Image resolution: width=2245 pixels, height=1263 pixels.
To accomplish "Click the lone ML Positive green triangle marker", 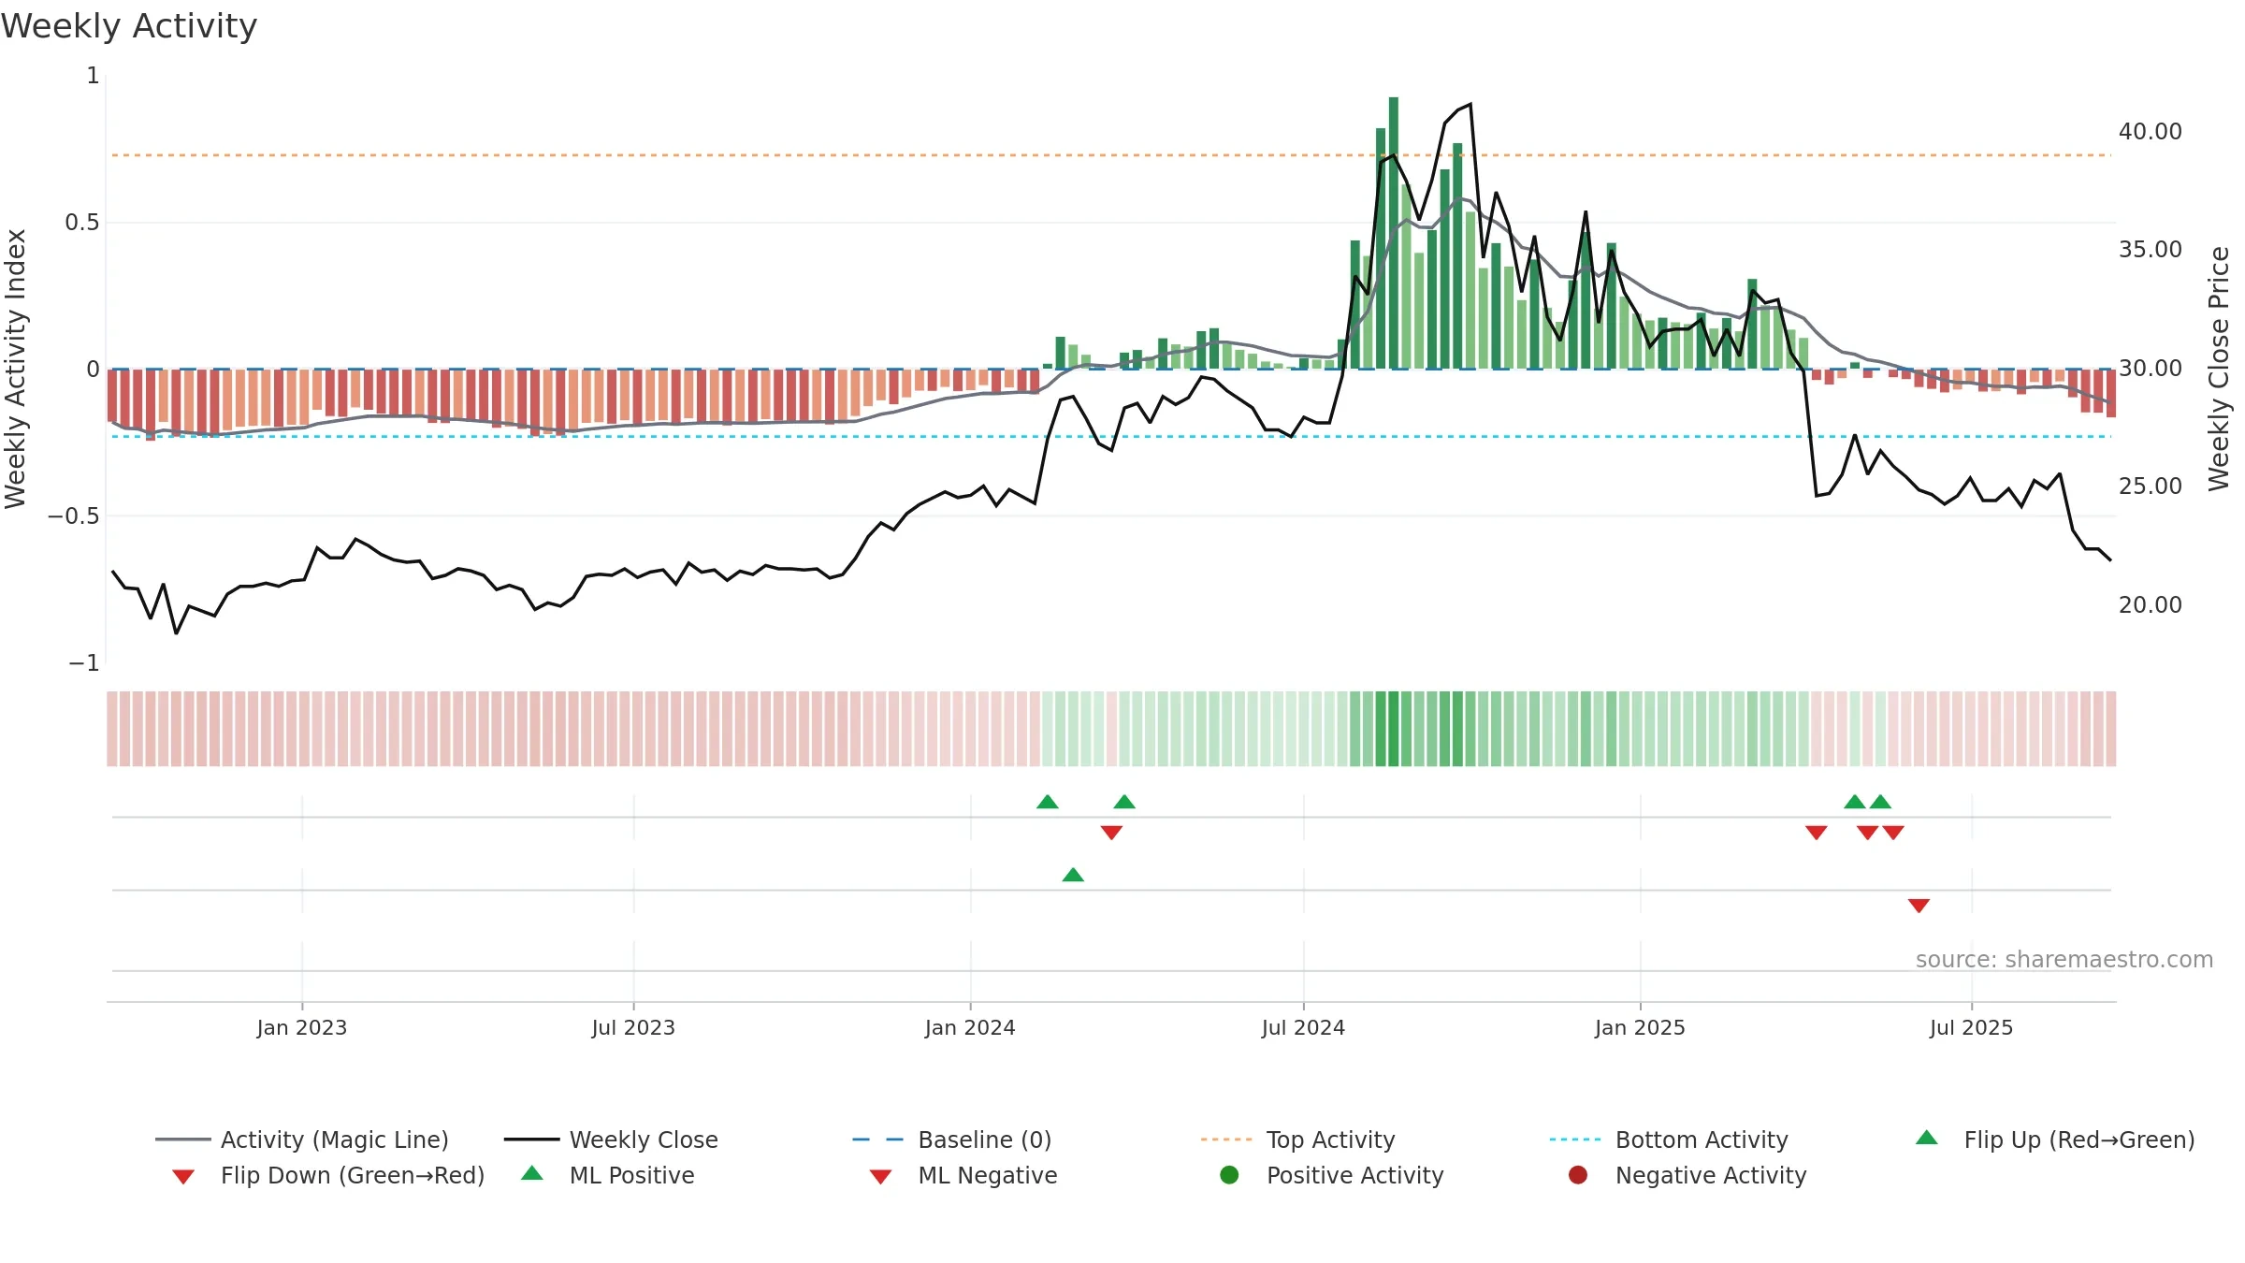I will coord(1073,875).
